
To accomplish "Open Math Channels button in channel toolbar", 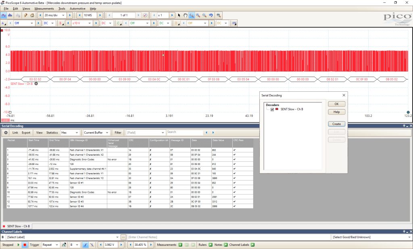I will point(234,23).
